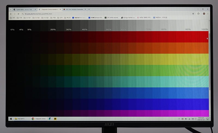This screenshot has height=133, width=218.
Task: Bookmark this page with the star icon
Action: click(193, 14)
